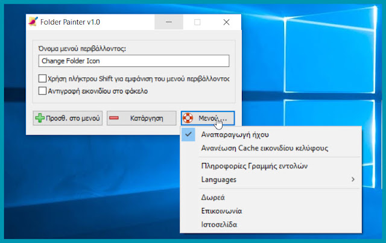Click the lifebuoy icon on Μενού button
The width and height of the screenshot is (386, 243).
tap(188, 118)
